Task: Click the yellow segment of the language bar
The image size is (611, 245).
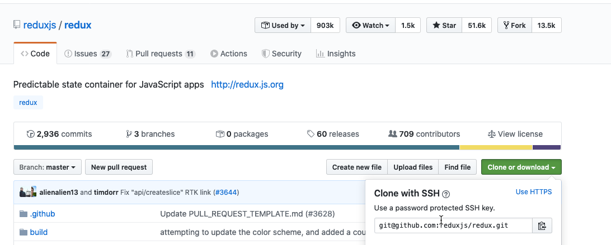Action: (496, 147)
